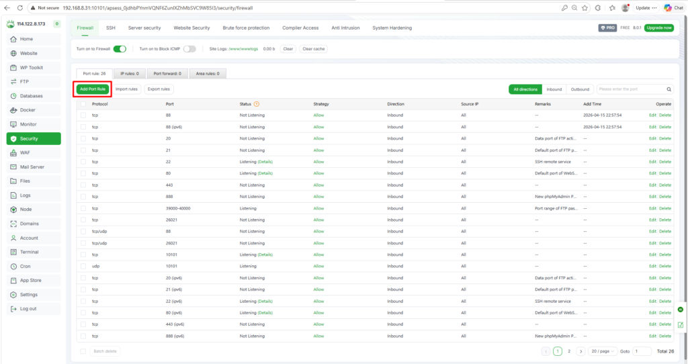The height and width of the screenshot is (364, 688).
Task: Open the WP Toolkit sidebar icon
Action: [x=13, y=67]
